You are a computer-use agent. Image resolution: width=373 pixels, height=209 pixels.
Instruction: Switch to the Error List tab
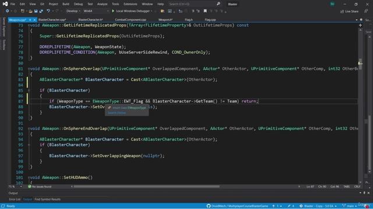tap(15, 199)
